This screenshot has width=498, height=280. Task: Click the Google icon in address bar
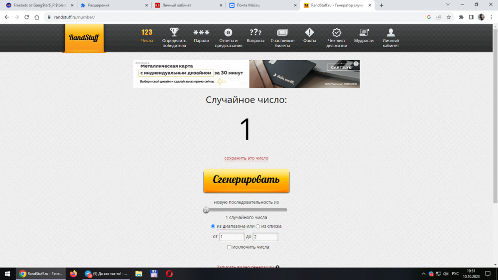[429, 17]
